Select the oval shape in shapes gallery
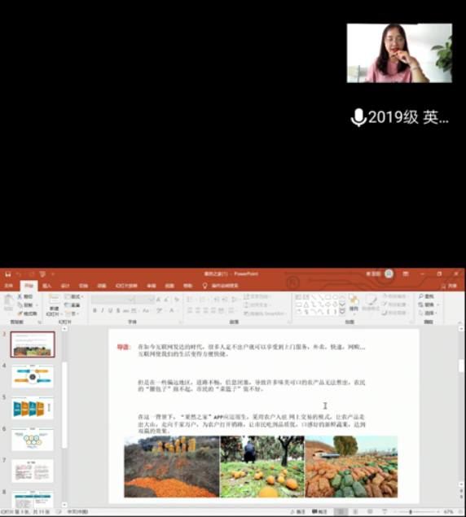 [x=336, y=297]
